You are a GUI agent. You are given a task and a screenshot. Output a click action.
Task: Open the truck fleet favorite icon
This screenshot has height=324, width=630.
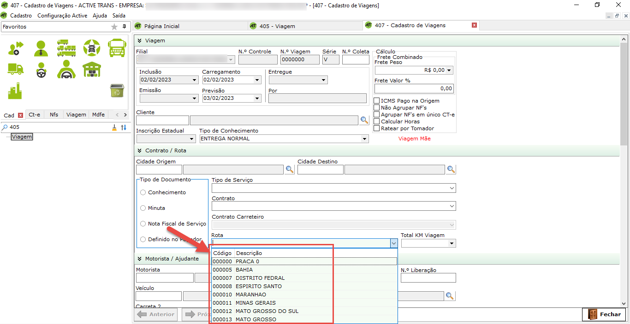click(x=66, y=48)
